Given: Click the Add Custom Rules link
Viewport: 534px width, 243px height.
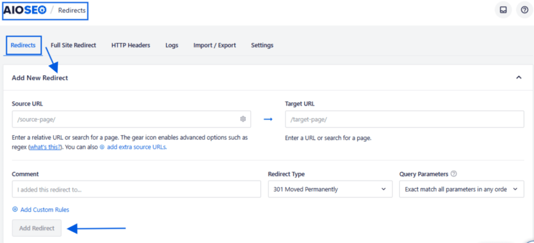Looking at the screenshot, I should point(45,210).
